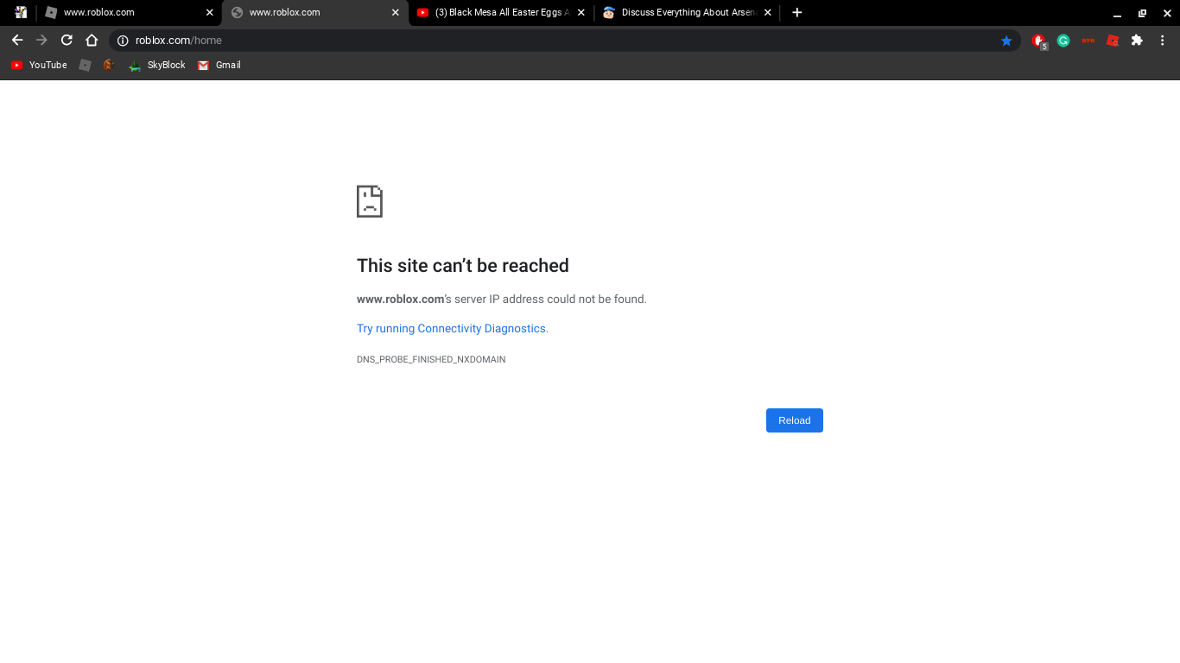This screenshot has height=663, width=1180.
Task: Open the pinned first tab
Action: click(x=21, y=13)
